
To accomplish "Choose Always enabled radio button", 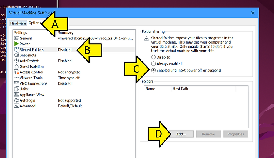I will coord(153,64).
